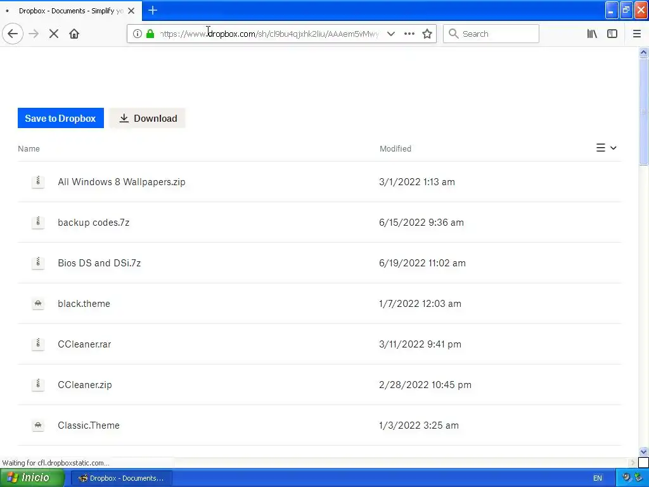Click the Download button
This screenshot has height=487, width=649.
pos(147,118)
